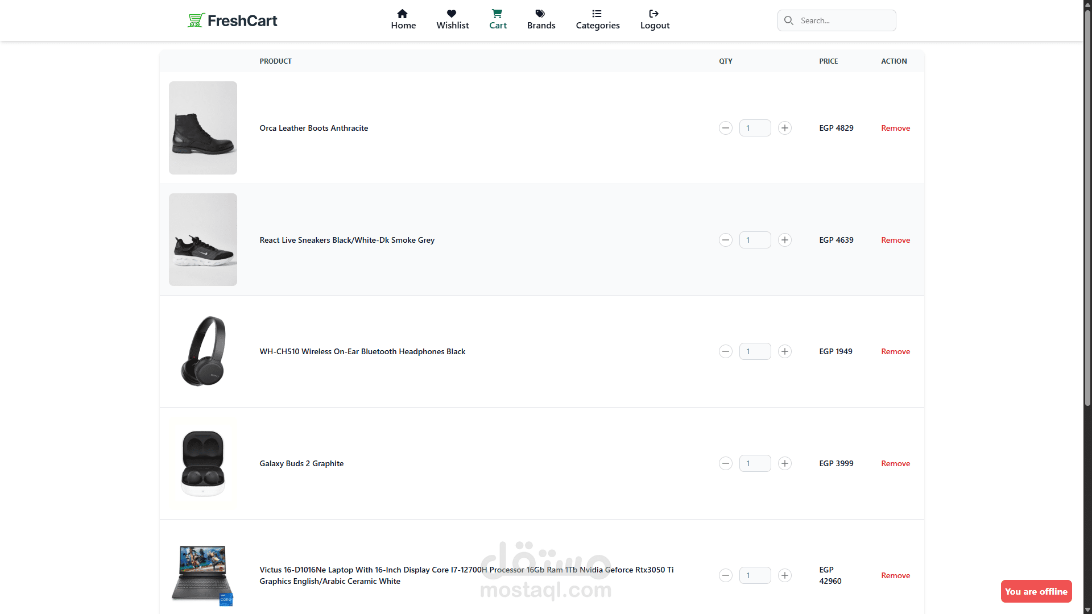Increase quantity of Orca Leather Boots
The width and height of the screenshot is (1092, 614).
pos(785,128)
